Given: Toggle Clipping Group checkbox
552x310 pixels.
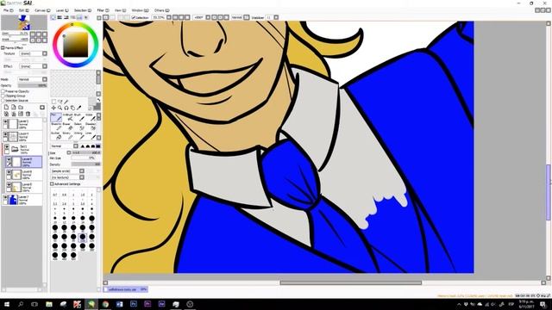Looking at the screenshot, I should click(x=3, y=96).
